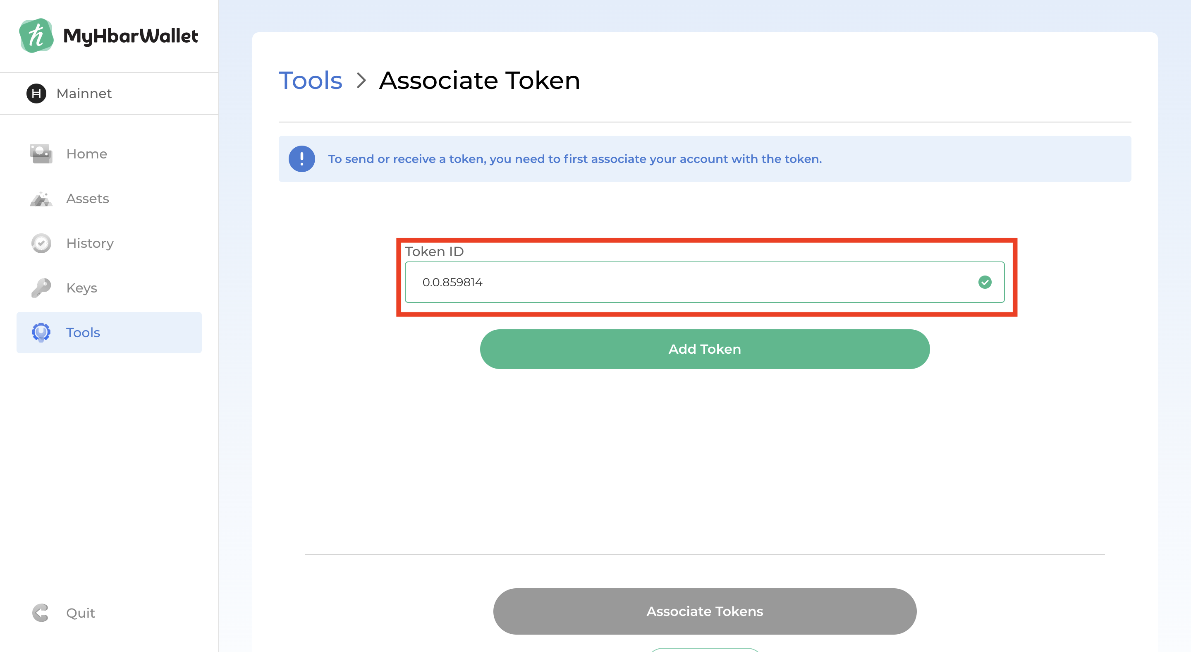The height and width of the screenshot is (652, 1191).
Task: Click the Mainnet network H icon
Action: tap(36, 93)
